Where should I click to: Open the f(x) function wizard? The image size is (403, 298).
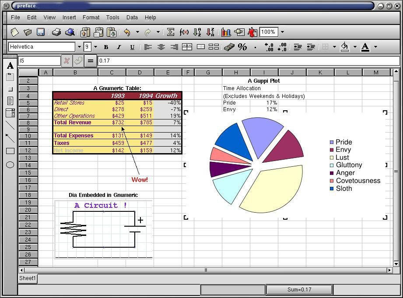point(184,32)
